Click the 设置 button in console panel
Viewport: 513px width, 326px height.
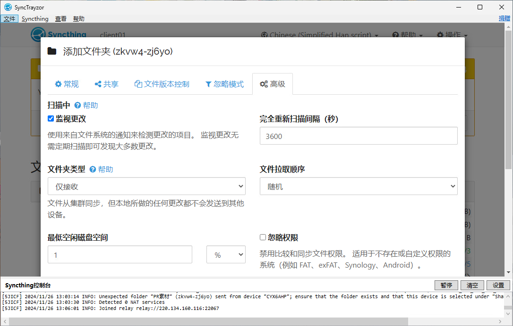pyautogui.click(x=498, y=285)
